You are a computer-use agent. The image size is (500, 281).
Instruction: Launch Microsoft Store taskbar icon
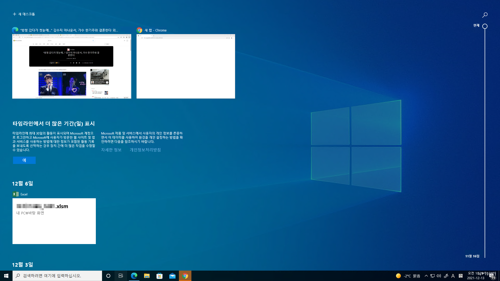pyautogui.click(x=159, y=276)
